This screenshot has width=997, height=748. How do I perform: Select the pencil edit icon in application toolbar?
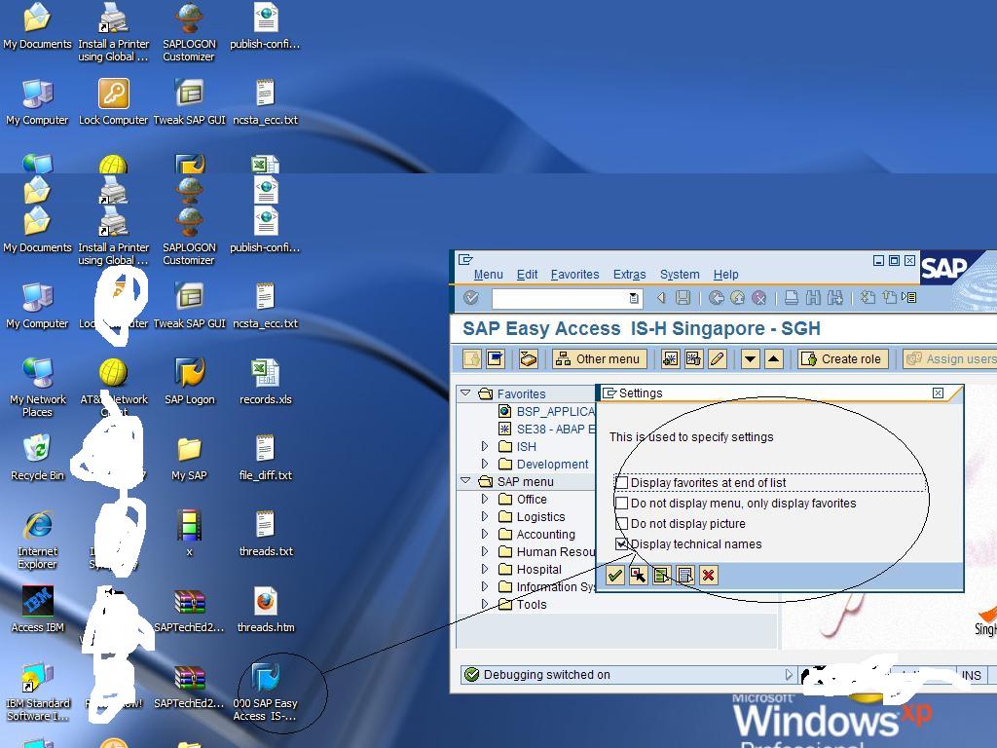click(x=716, y=358)
